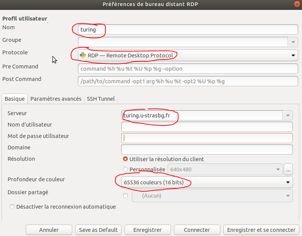302x236 pixels.
Task: Select the 'Basique' tab
Action: [x=15, y=99]
